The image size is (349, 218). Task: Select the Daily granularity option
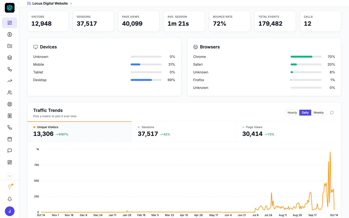tap(305, 113)
